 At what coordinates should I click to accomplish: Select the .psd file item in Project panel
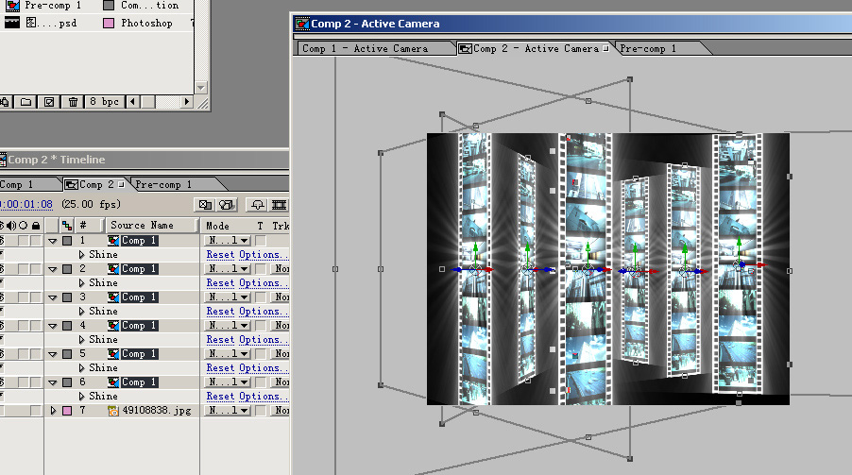point(52,23)
